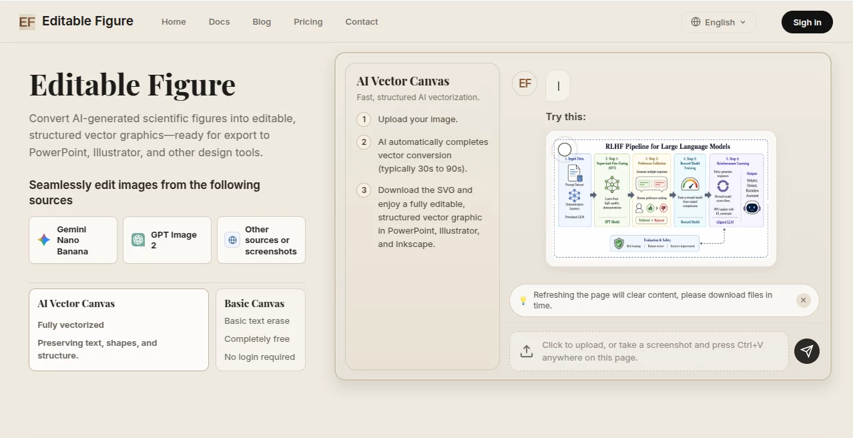853x438 pixels.
Task: Switch to the Basic Canvas tab
Action: pos(261,330)
